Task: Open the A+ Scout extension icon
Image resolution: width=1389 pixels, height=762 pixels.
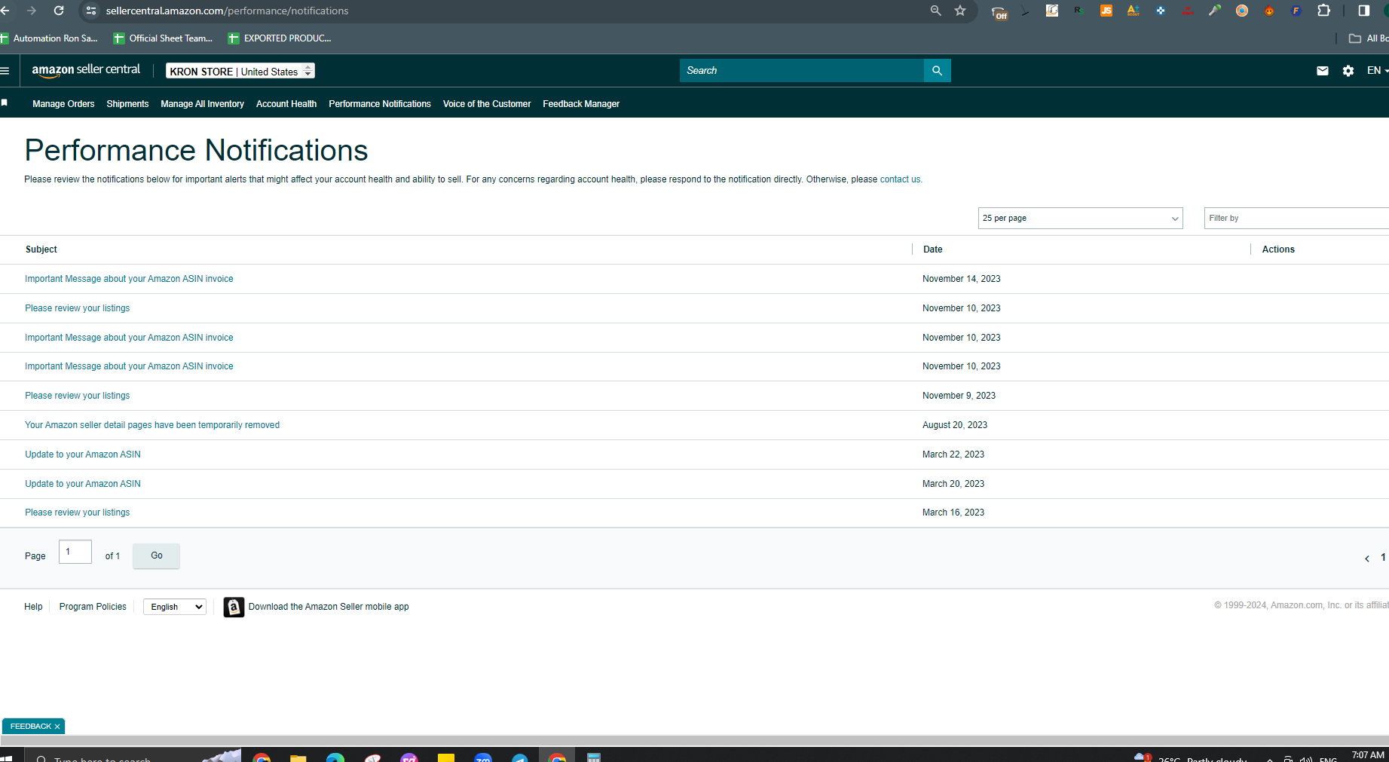Action: [x=1133, y=11]
